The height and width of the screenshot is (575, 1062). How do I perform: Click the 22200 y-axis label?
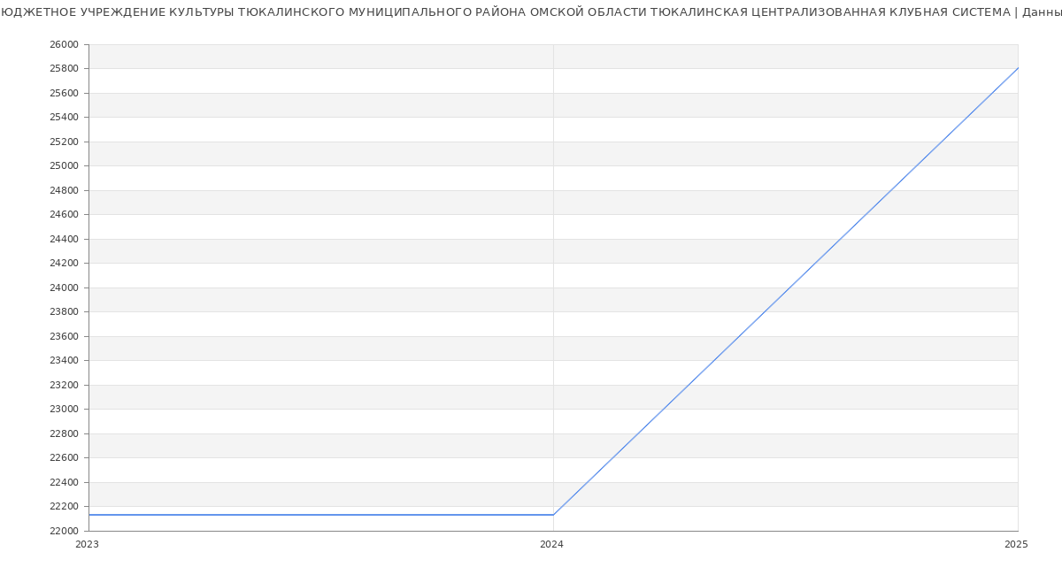pyautogui.click(x=64, y=507)
